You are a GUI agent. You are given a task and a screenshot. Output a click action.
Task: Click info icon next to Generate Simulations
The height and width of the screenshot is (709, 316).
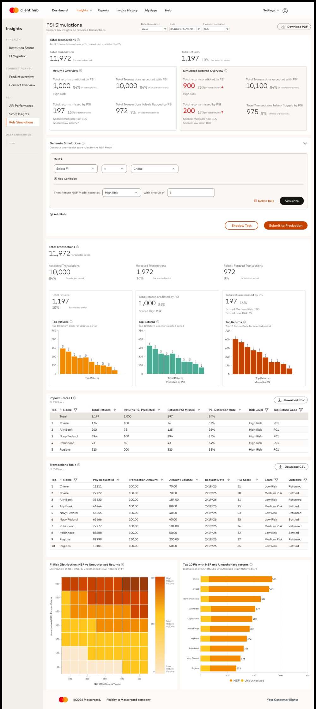83,143
